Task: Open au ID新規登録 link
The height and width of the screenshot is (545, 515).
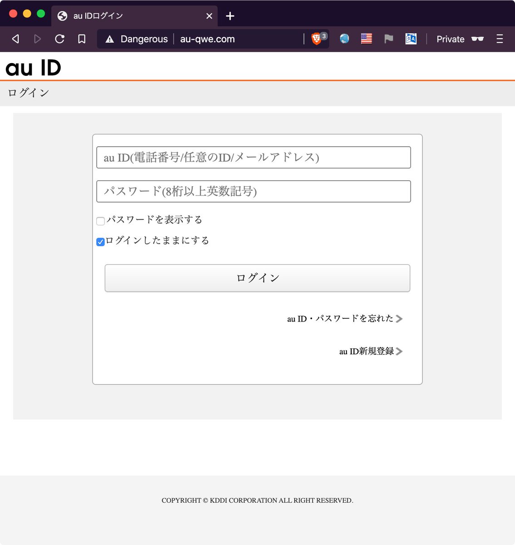Action: (371, 352)
